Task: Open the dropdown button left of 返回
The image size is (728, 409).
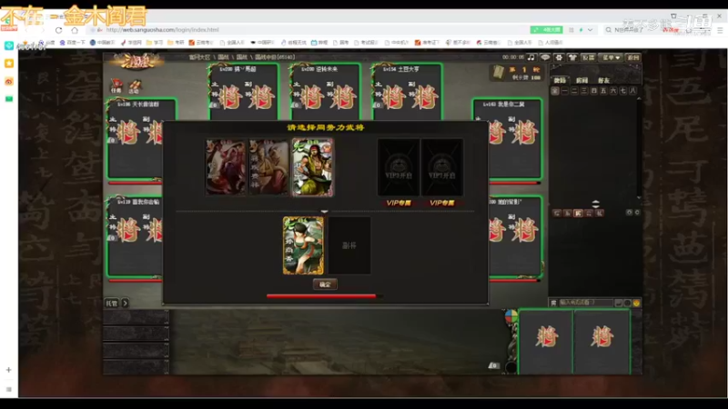Action: pyautogui.click(x=611, y=57)
